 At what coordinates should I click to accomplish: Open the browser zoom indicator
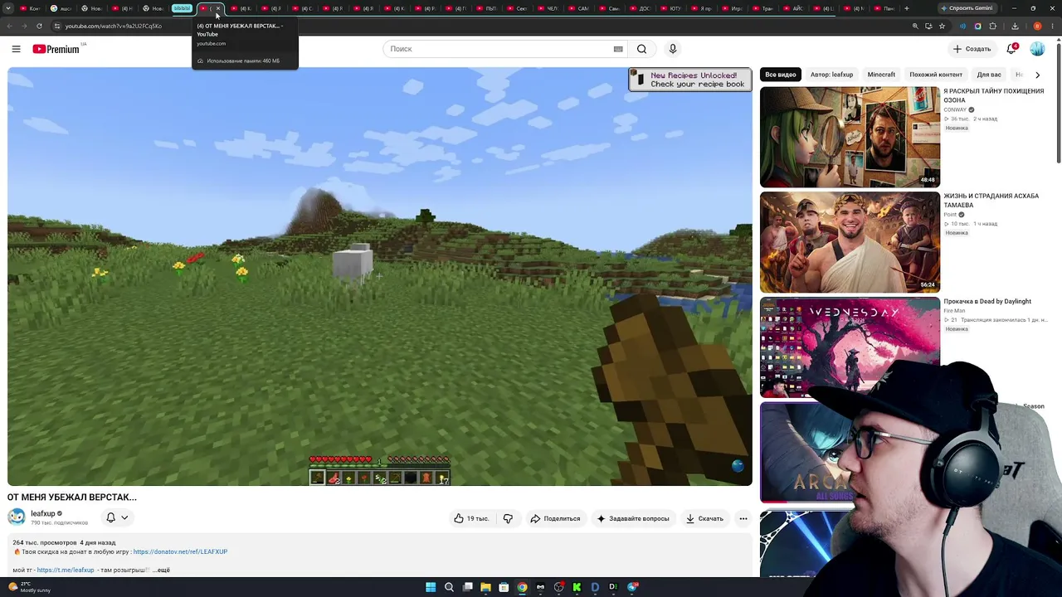[x=915, y=26]
